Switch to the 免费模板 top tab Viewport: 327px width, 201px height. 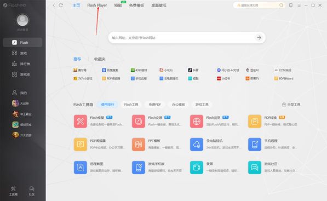click(136, 5)
